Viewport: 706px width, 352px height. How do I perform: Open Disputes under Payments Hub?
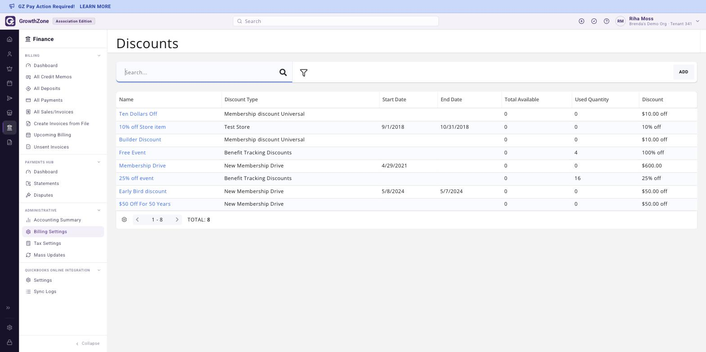point(43,195)
